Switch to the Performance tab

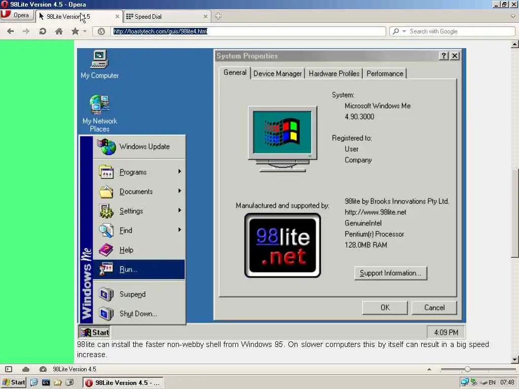click(x=385, y=73)
